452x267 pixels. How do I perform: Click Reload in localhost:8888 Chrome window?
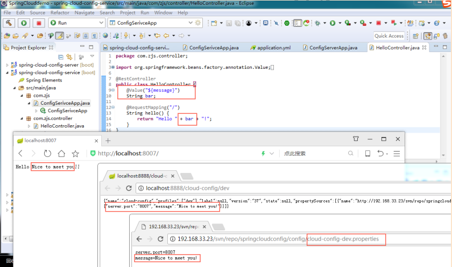pos(129,188)
